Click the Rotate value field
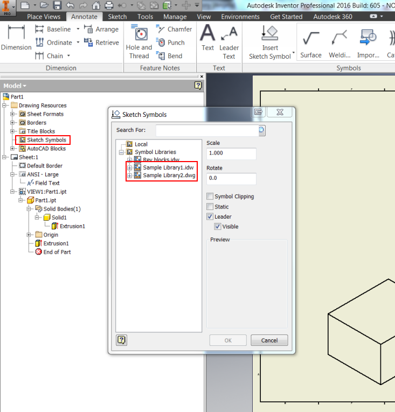This screenshot has height=412, width=395. [x=231, y=178]
